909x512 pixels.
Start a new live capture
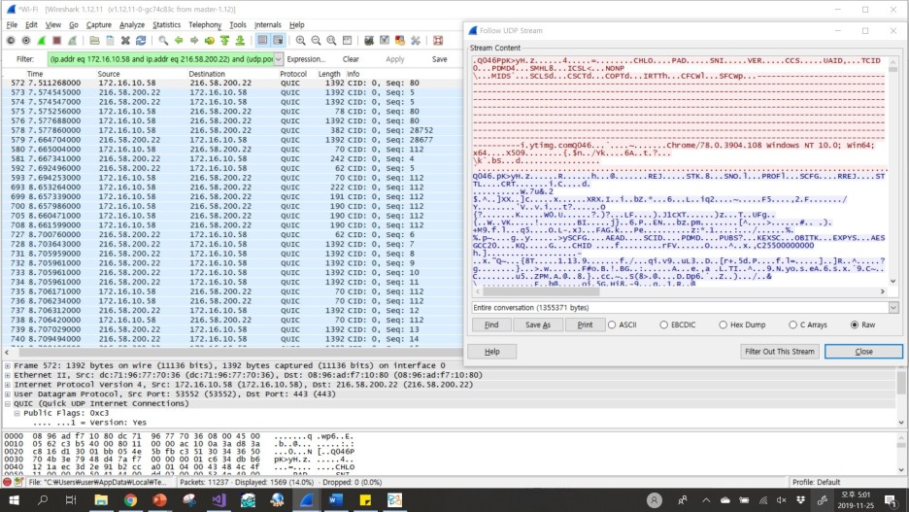coord(41,41)
